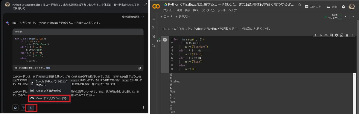The image size is (359, 114).
Task: Choose Colab にエクスポートする from the menu
Action: pos(49,98)
